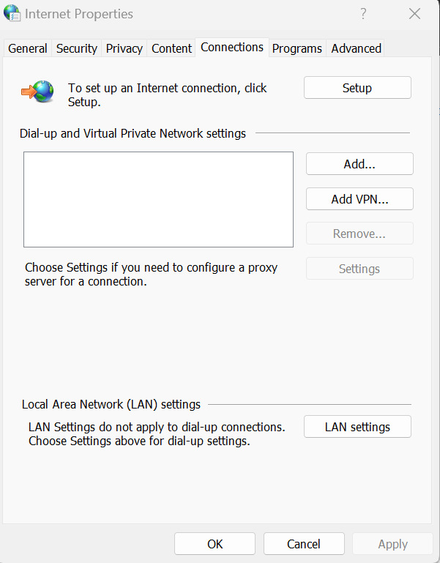Confirm with the OK button
440x563 pixels.
click(215, 544)
